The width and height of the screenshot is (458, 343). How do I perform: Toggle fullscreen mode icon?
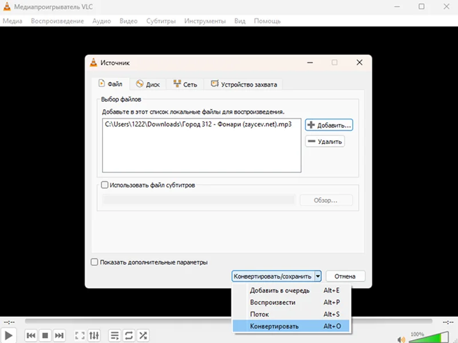coord(80,336)
